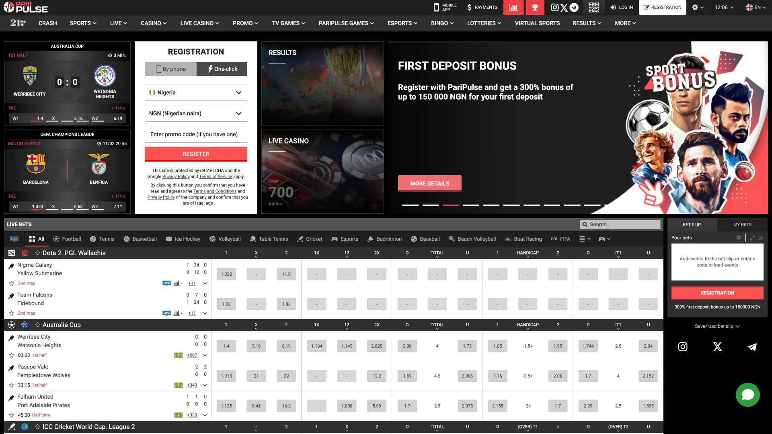Click the promo code input field
Viewport: 772px width, 434px height.
point(196,134)
